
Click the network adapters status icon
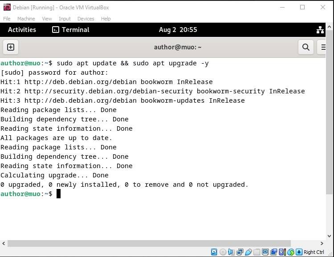(x=240, y=252)
